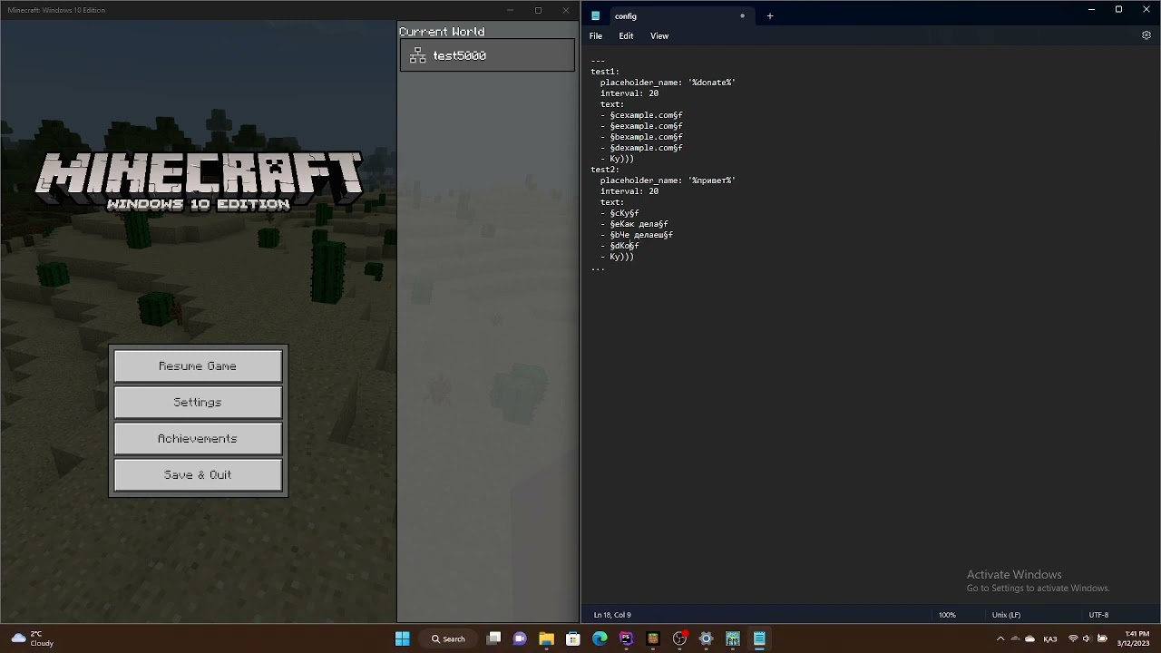The height and width of the screenshot is (653, 1161).
Task: Click the taskbar Search box
Action: pyautogui.click(x=449, y=638)
